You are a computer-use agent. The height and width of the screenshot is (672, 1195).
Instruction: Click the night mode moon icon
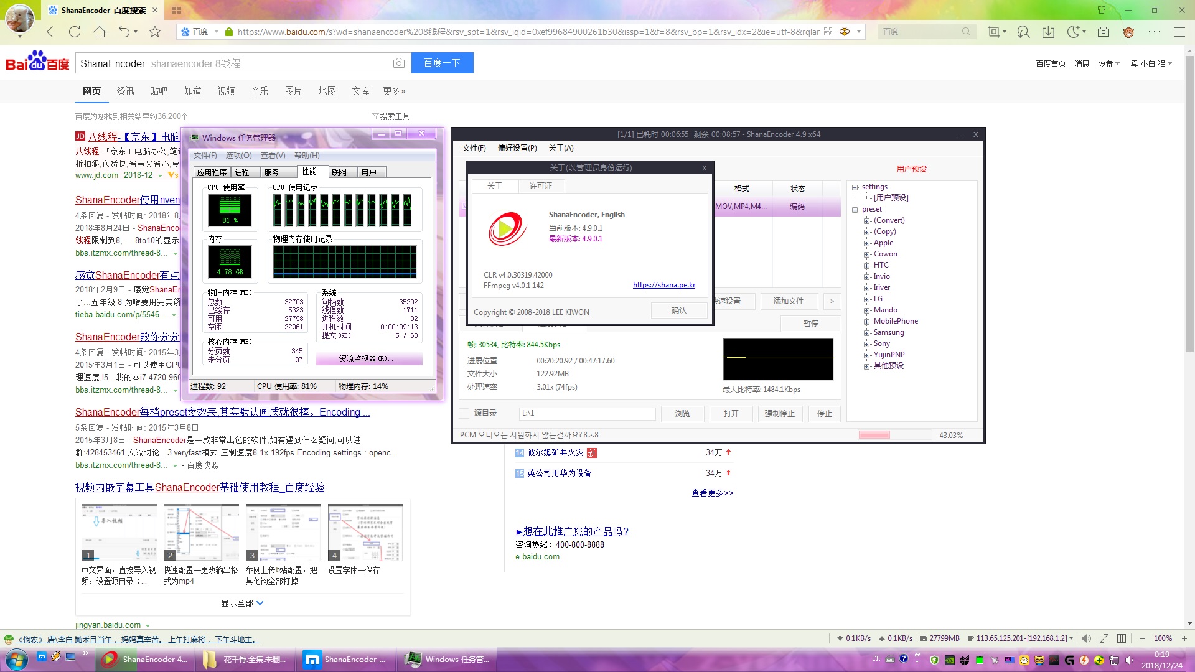point(1073,32)
